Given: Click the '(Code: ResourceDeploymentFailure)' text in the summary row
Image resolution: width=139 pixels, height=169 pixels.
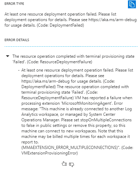Looking at the screenshot, I should point(59,62).
